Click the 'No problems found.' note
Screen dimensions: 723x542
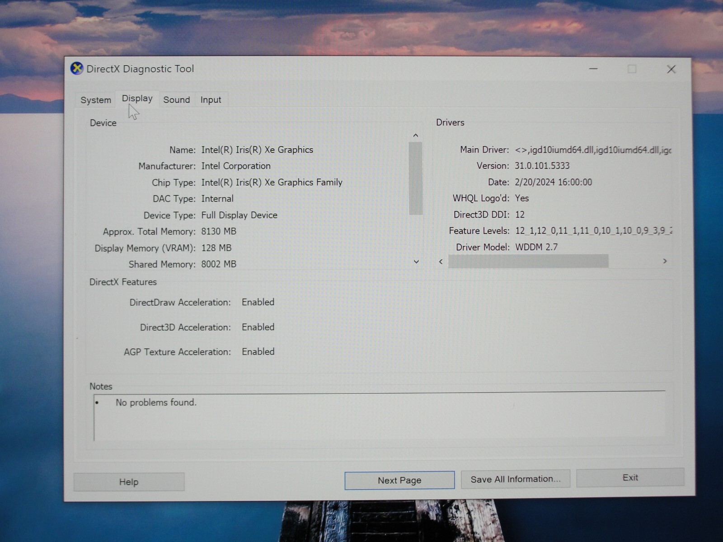[x=156, y=402]
